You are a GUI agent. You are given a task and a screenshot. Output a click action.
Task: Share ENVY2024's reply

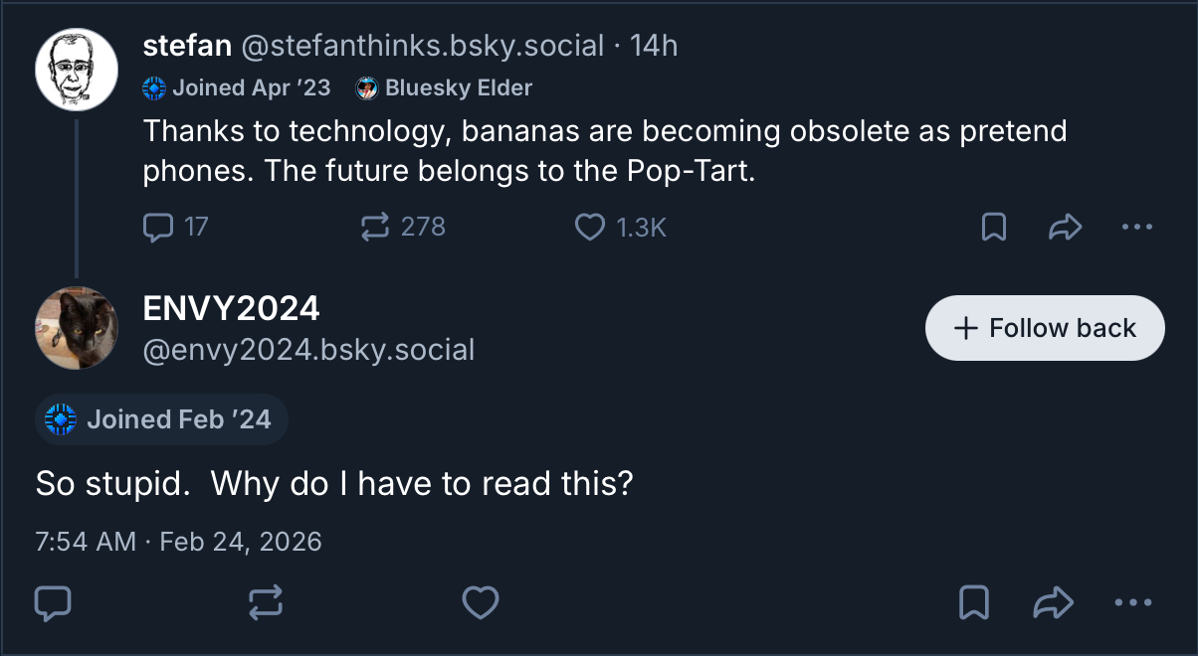tap(1053, 602)
